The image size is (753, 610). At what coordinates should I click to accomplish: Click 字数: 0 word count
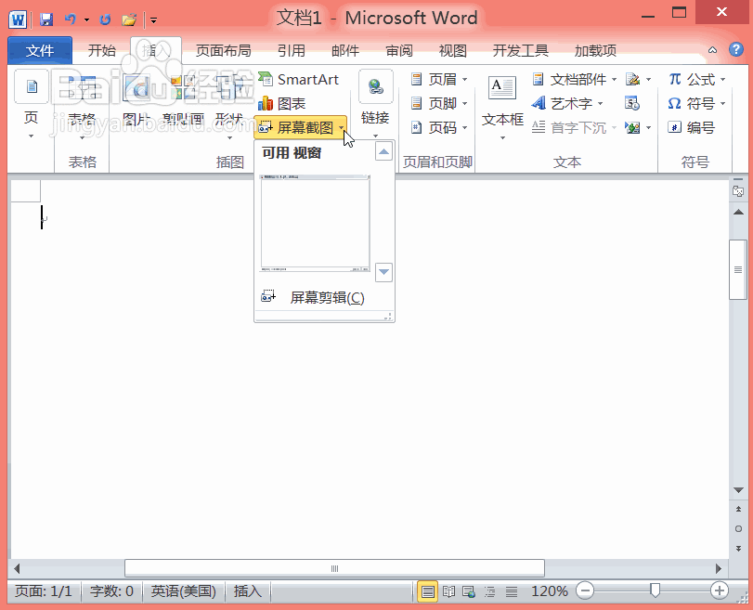[x=111, y=591]
